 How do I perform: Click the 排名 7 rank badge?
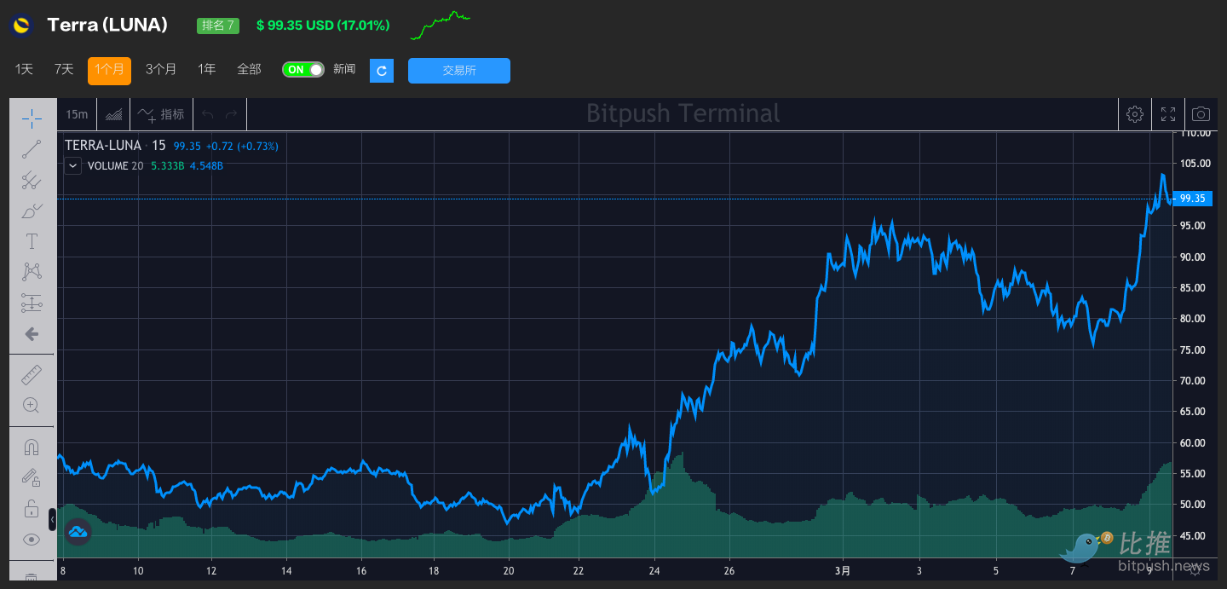(218, 26)
